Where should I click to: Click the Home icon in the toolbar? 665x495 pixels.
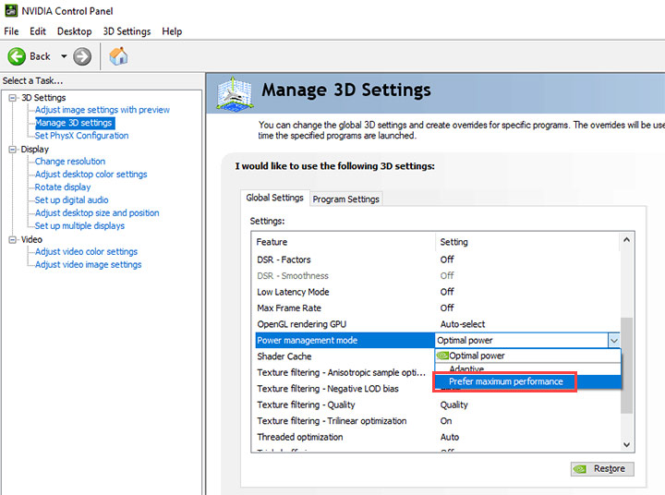(x=118, y=56)
